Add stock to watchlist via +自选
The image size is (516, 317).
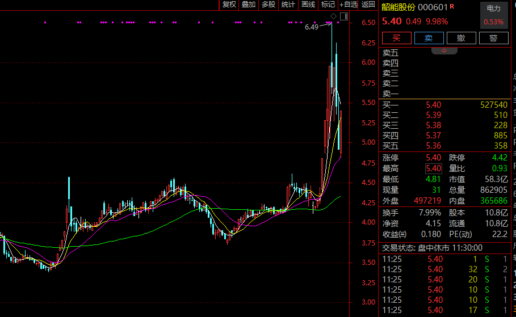(349, 5)
